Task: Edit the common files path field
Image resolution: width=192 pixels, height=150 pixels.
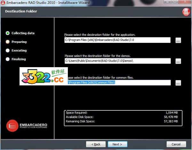Action: 119,83
